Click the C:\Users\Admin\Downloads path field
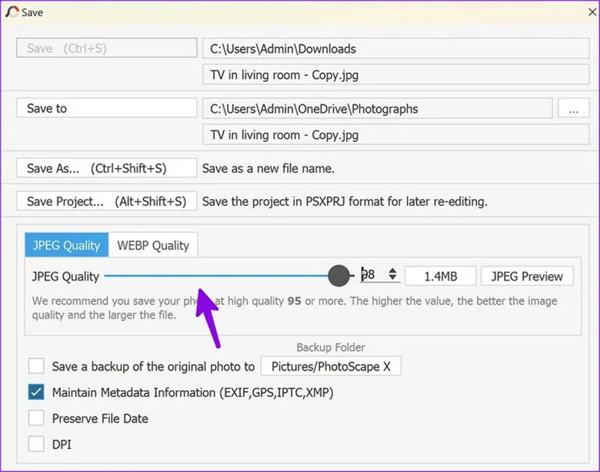Viewport: 600px width, 472px height. 396,48
